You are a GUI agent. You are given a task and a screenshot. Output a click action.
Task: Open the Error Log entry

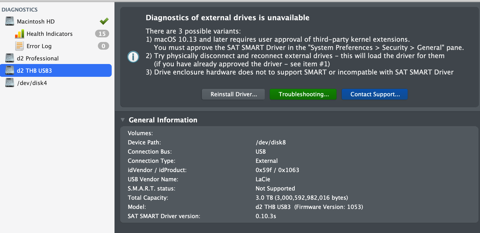click(x=39, y=46)
